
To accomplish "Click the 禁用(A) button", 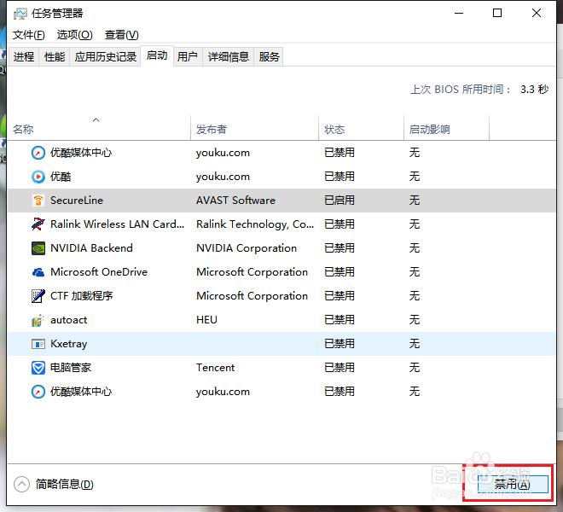I will 513,485.
